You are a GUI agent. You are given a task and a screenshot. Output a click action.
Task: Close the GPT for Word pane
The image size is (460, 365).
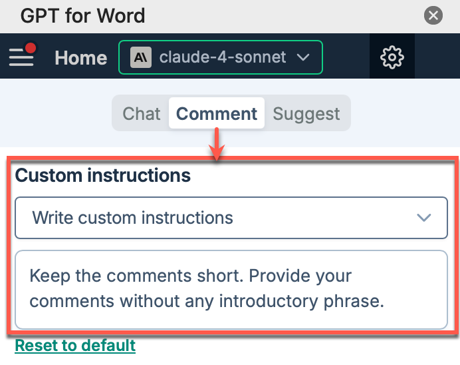point(433,15)
